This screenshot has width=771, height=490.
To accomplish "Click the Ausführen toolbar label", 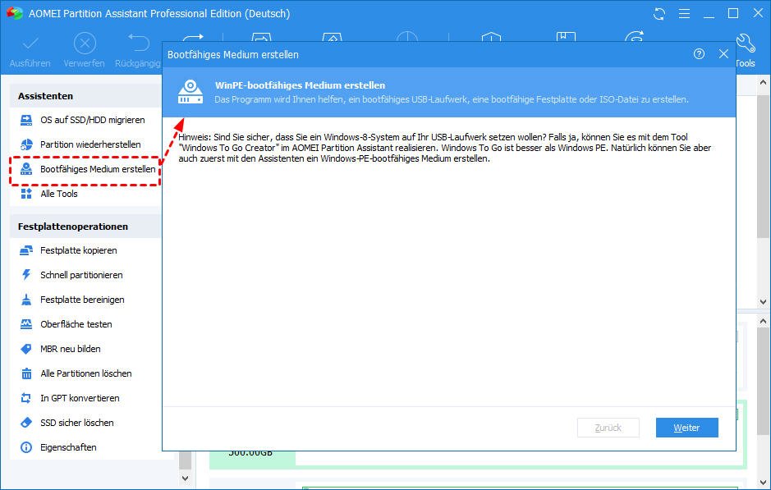I will click(x=30, y=63).
